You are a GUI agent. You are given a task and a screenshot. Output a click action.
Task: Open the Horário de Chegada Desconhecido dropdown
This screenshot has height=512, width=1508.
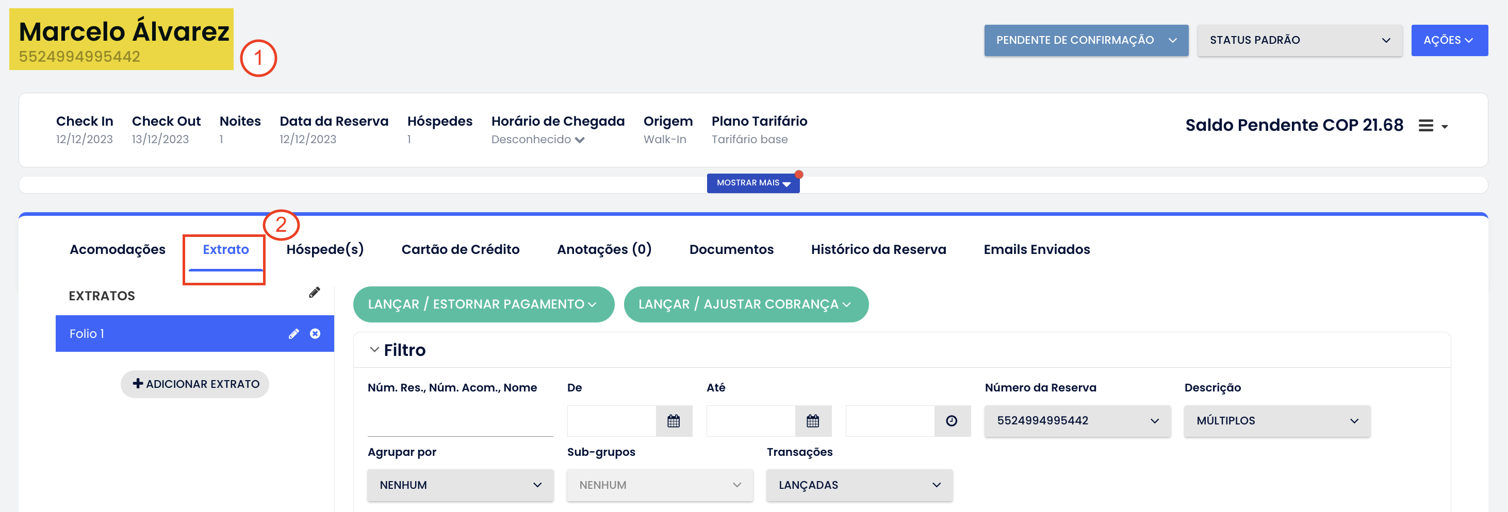click(537, 140)
